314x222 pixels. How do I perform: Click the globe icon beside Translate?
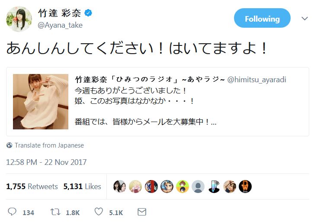10,145
